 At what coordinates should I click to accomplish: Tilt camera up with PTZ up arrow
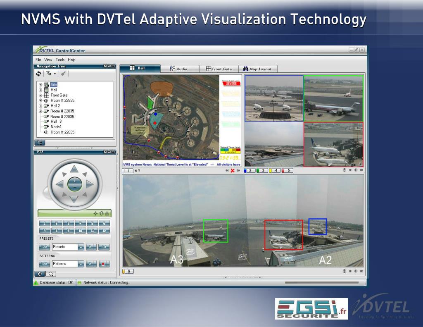tap(74, 169)
